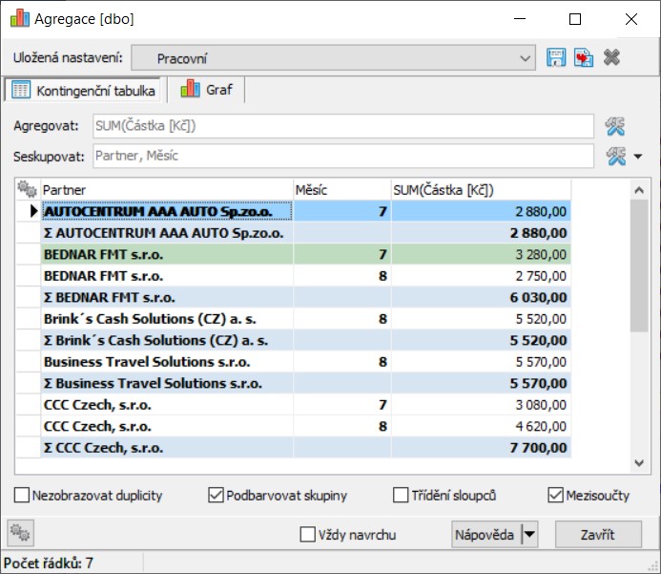The image size is (661, 574).
Task: Close the Agregace window with the title bar X
Action: 631,19
